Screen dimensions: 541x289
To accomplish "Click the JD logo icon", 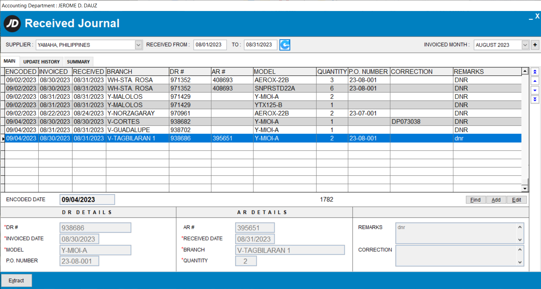I will (12, 23).
